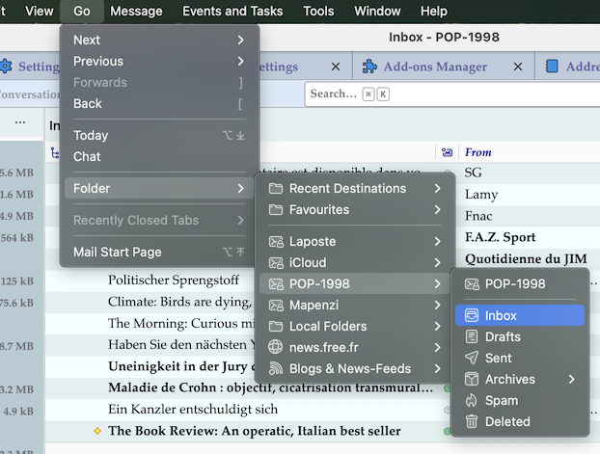Click the Favourites folder icon
This screenshot has width=600, height=454.
coord(276,209)
